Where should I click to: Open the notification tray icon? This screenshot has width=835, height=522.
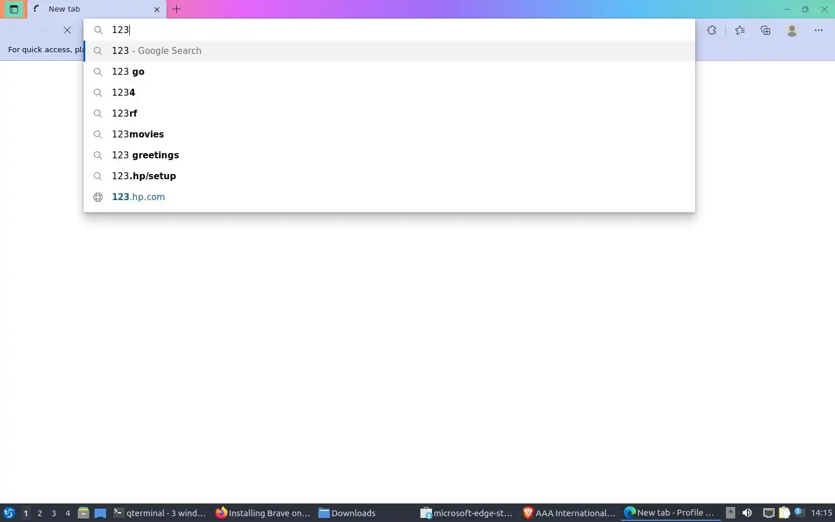click(x=799, y=512)
